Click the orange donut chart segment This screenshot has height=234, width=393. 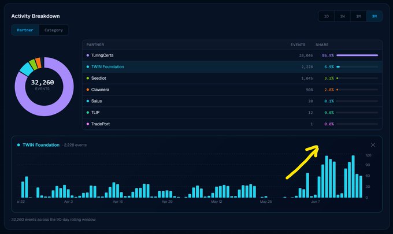[x=38, y=62]
